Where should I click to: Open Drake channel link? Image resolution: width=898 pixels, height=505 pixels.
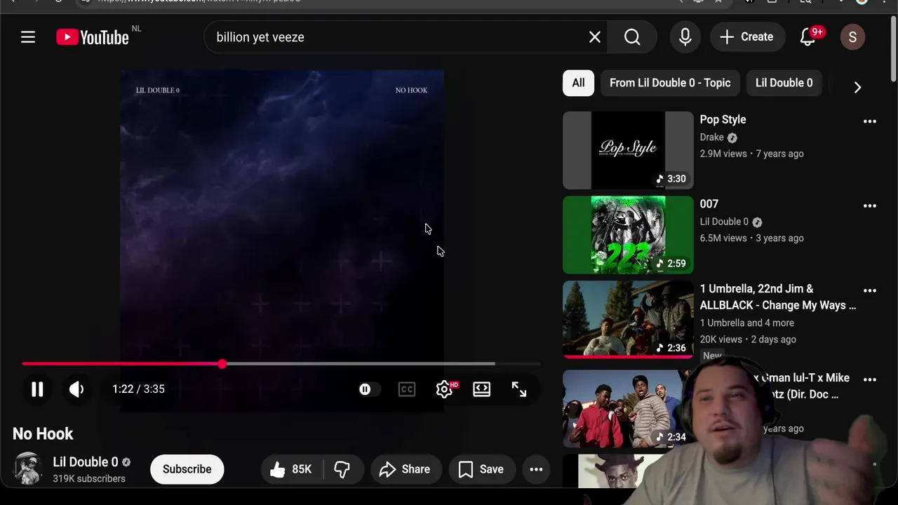point(711,137)
